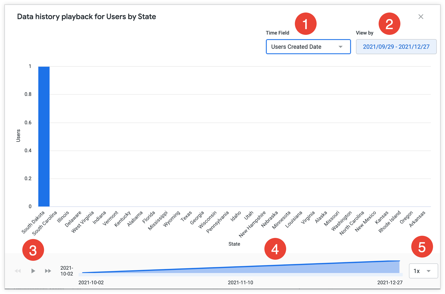Click the Data history playback title
The image size is (445, 294).
click(x=86, y=17)
